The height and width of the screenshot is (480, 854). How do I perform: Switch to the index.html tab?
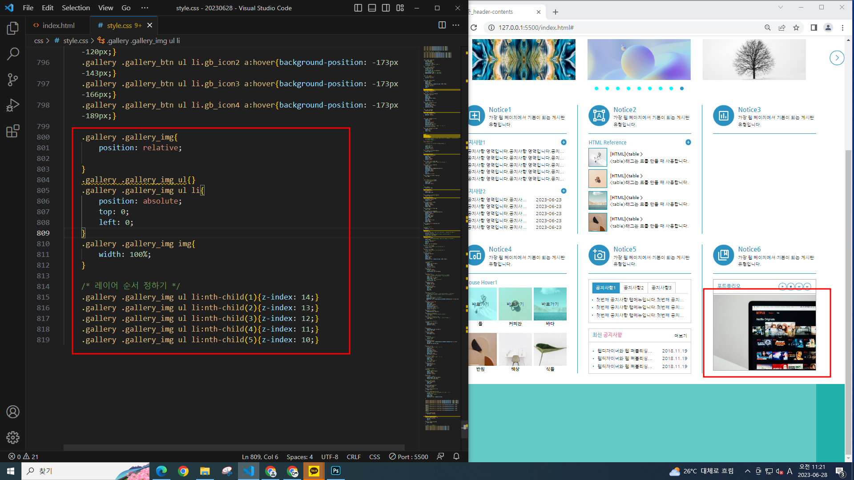[58, 25]
